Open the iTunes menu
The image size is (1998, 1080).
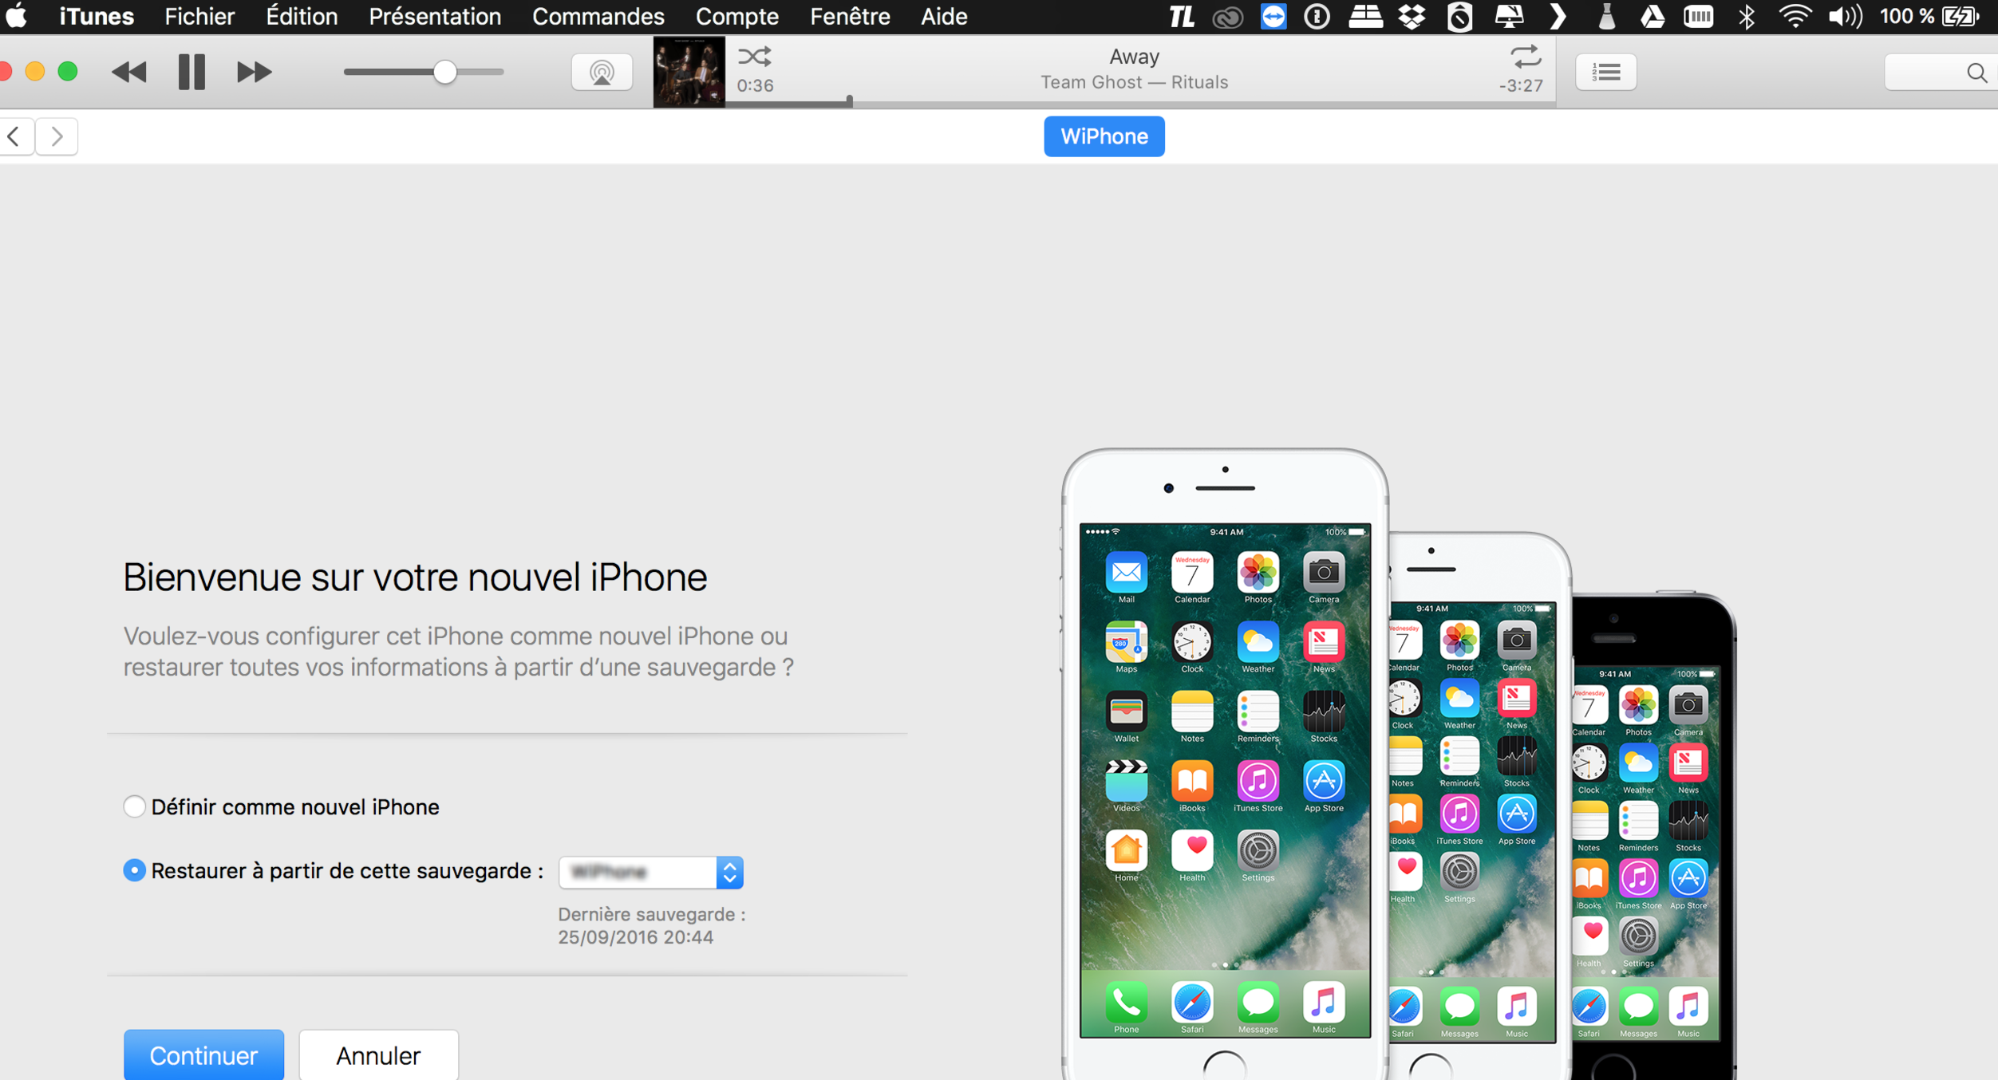tap(97, 16)
